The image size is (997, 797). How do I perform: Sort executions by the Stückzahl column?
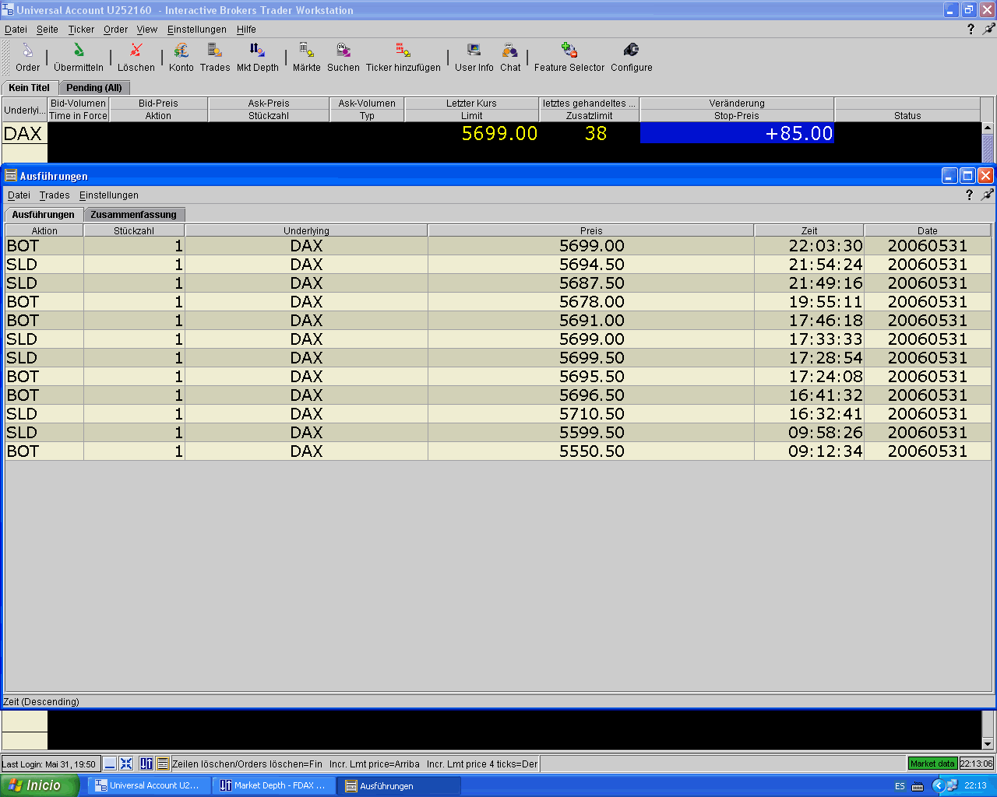pyautogui.click(x=134, y=230)
